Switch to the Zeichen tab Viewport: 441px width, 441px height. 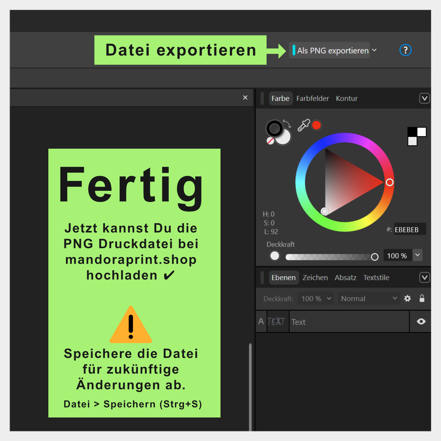pos(315,278)
